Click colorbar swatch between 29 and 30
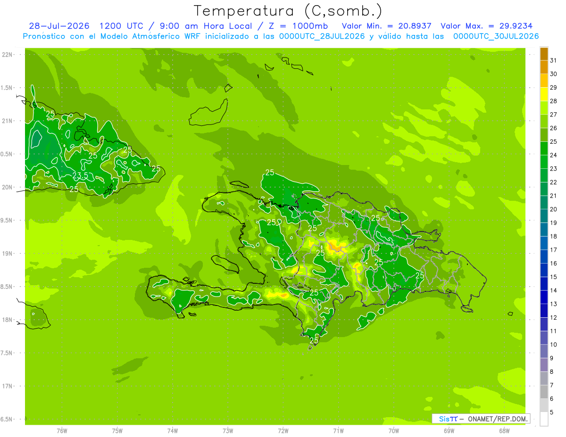This screenshot has width=566, height=437. 544,81
